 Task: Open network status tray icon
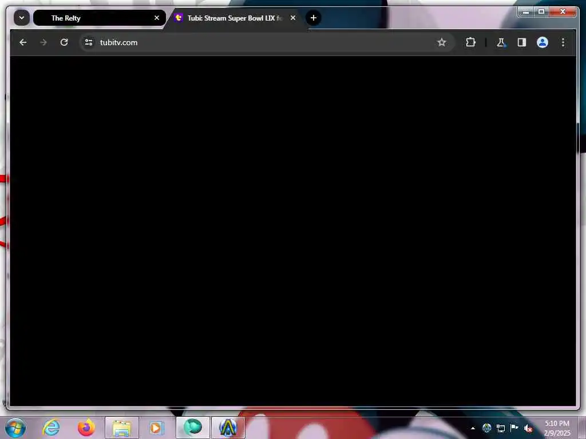coord(500,428)
